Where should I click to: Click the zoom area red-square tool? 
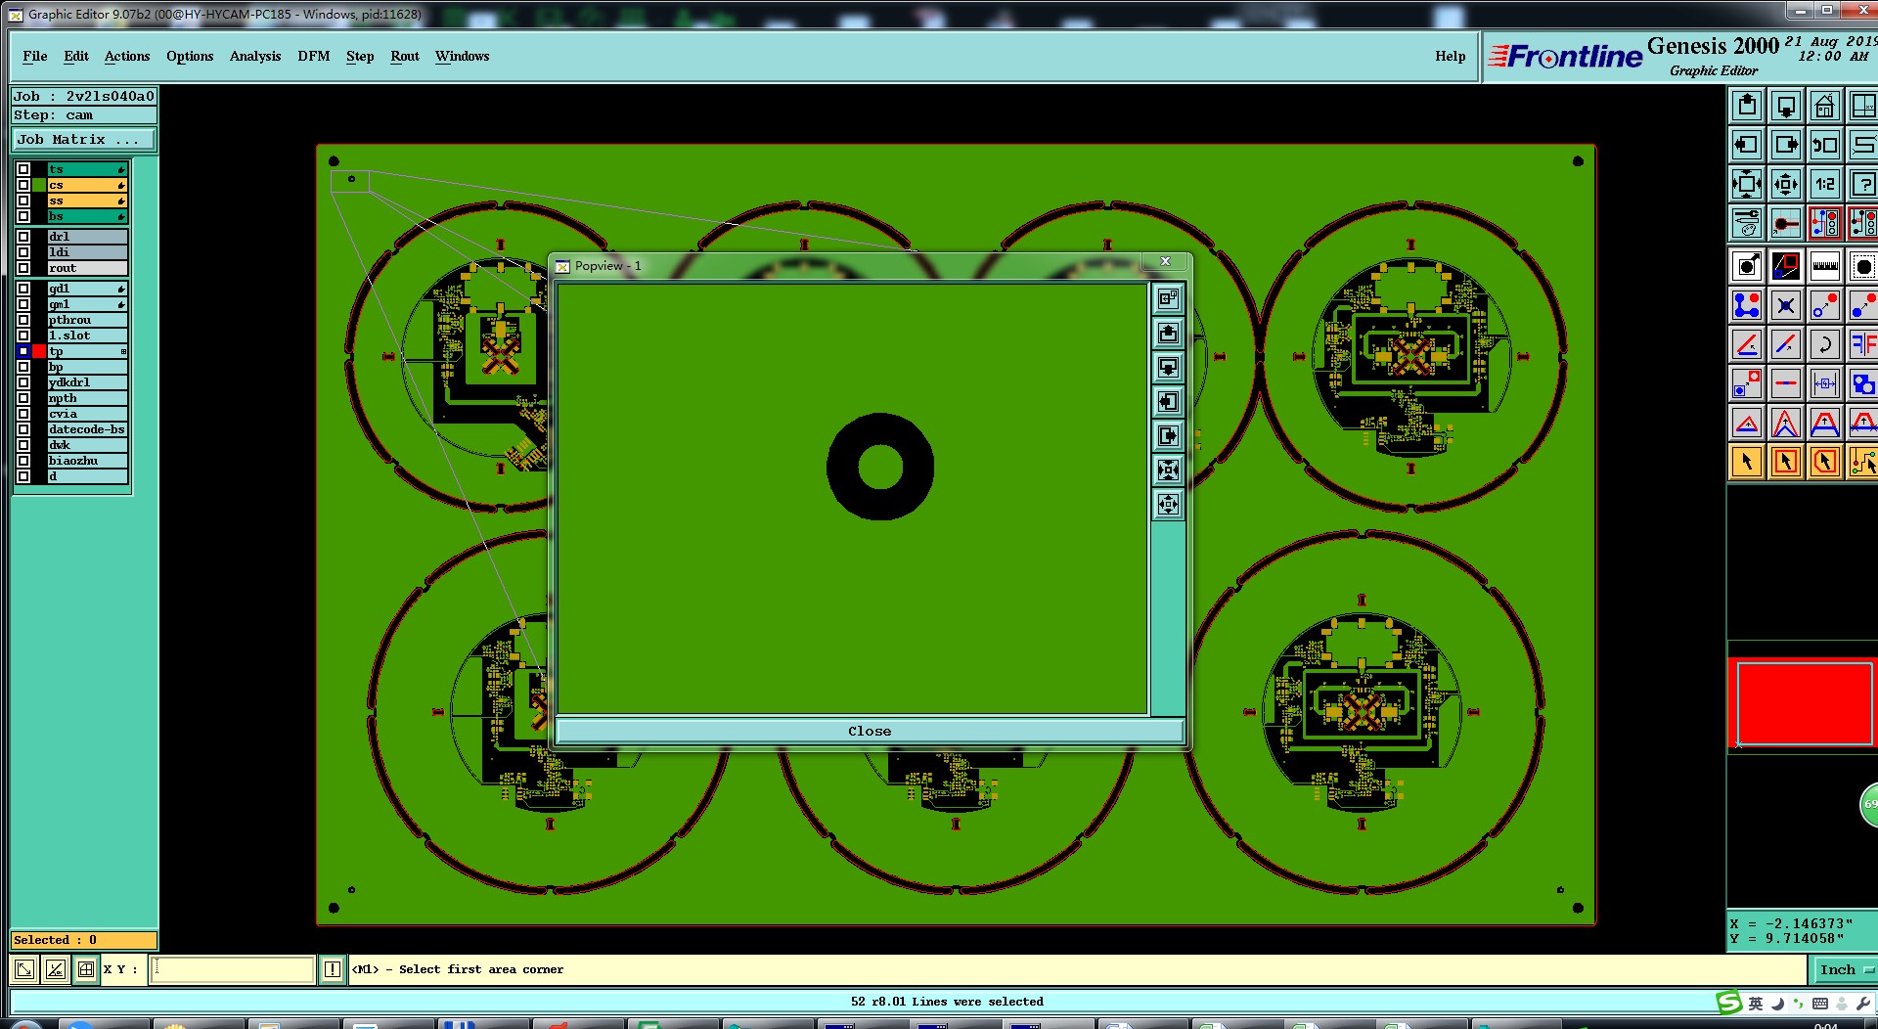click(1786, 265)
